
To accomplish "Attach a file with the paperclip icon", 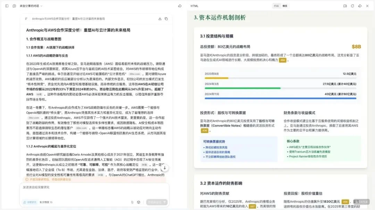I will (x=132, y=202).
